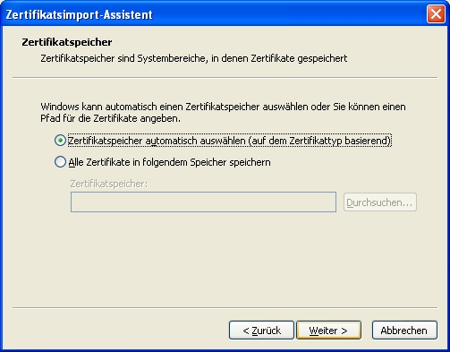Click the greyed 'Zertifikatspeicher:' field label
This screenshot has width=450, height=352.
[109, 184]
